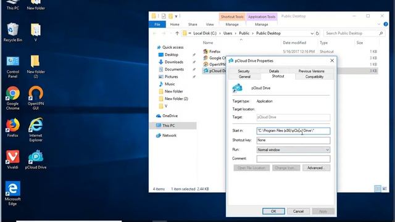Click the search magnifier icon
Image resolution: width=395 pixels, height=222 pixels.
pos(381,33)
